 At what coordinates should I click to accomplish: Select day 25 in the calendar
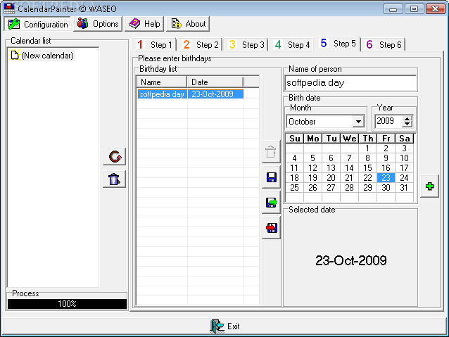(294, 188)
